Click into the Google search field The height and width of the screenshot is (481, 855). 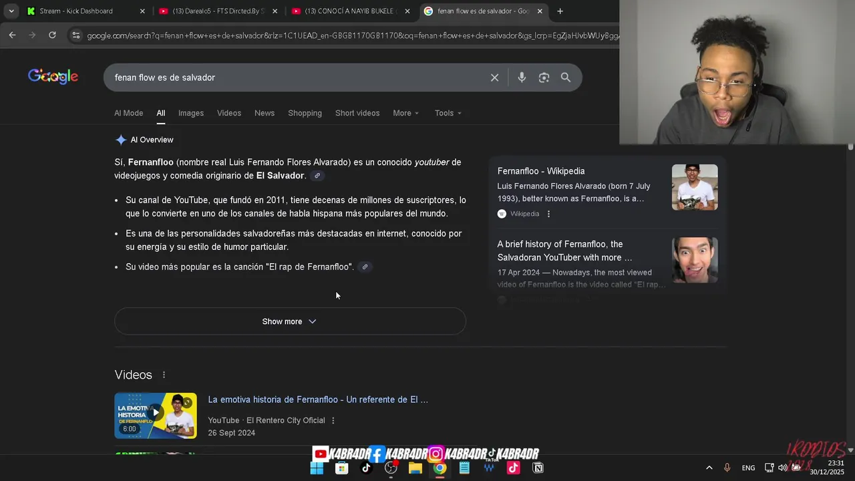point(297,77)
